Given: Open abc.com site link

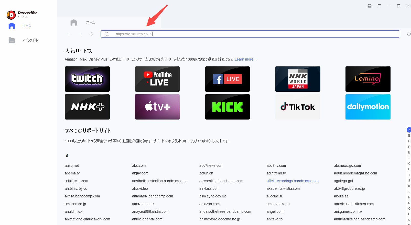Looking at the screenshot, I should click(x=139, y=165).
